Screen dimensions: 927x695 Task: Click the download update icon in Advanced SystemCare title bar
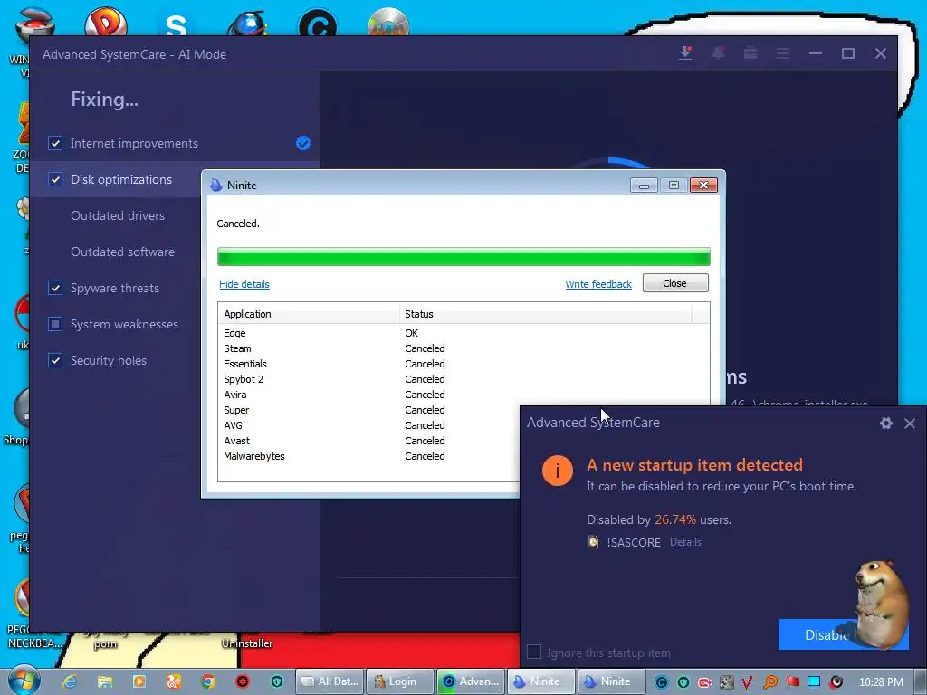(685, 53)
